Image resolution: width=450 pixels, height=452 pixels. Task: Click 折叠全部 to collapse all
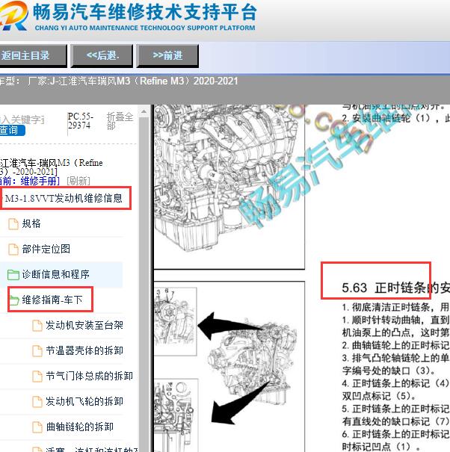(x=120, y=121)
